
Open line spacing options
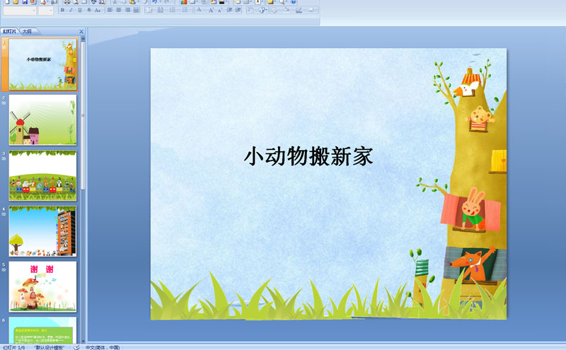[x=150, y=10]
